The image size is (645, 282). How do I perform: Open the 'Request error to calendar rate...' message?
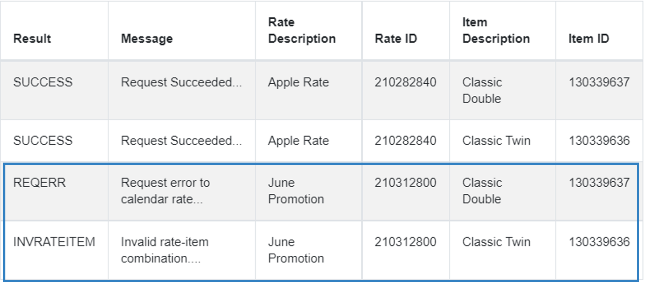[x=166, y=191]
